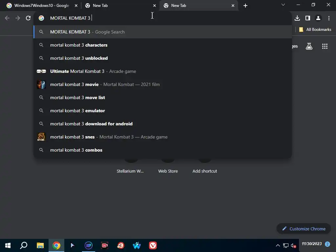
Task: Open the round blue app taskbar icon
Action: (89, 245)
